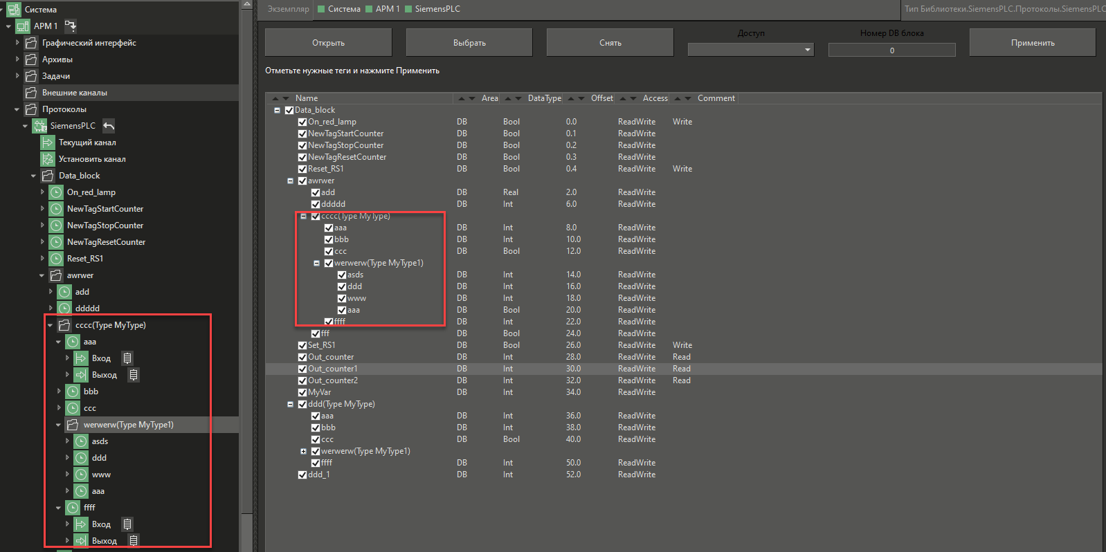The height and width of the screenshot is (552, 1106).
Task: Select the Экземпляр tab
Action: point(288,9)
